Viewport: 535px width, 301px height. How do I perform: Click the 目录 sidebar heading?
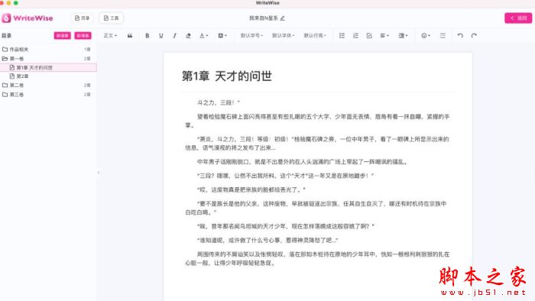coord(6,35)
